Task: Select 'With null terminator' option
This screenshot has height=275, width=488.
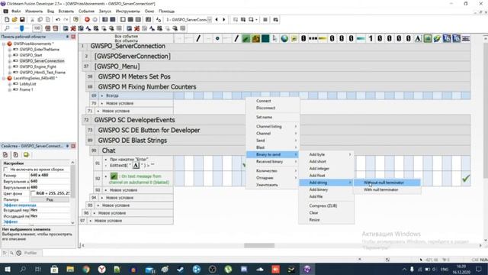Action: [387, 189]
